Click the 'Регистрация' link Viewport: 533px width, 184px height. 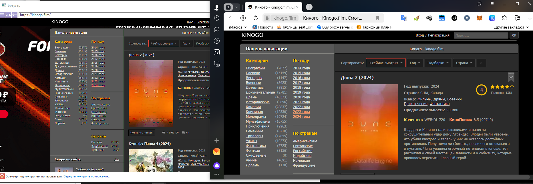pos(439,35)
